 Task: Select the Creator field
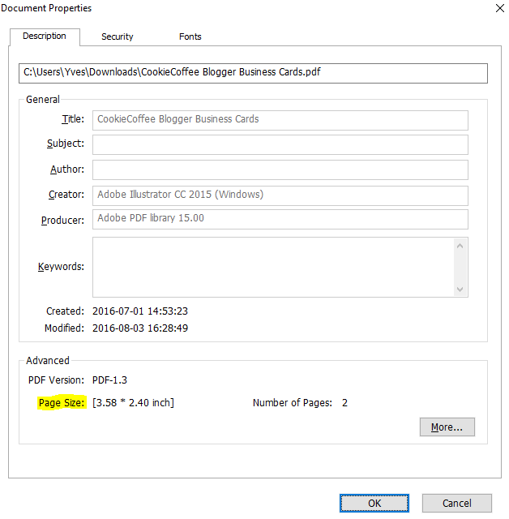pos(280,195)
